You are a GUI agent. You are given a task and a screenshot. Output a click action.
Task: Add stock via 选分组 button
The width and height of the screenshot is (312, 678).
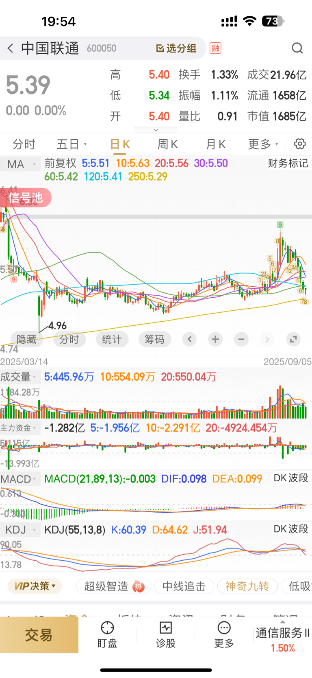tap(176, 48)
